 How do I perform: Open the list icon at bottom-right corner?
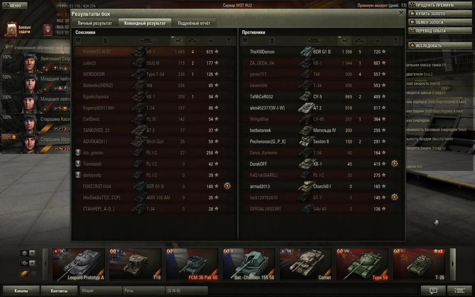[x=460, y=291]
